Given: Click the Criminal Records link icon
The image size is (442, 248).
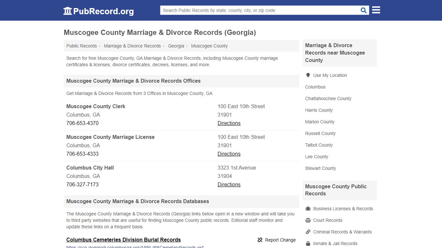Looking at the screenshot, I should pyautogui.click(x=308, y=232).
